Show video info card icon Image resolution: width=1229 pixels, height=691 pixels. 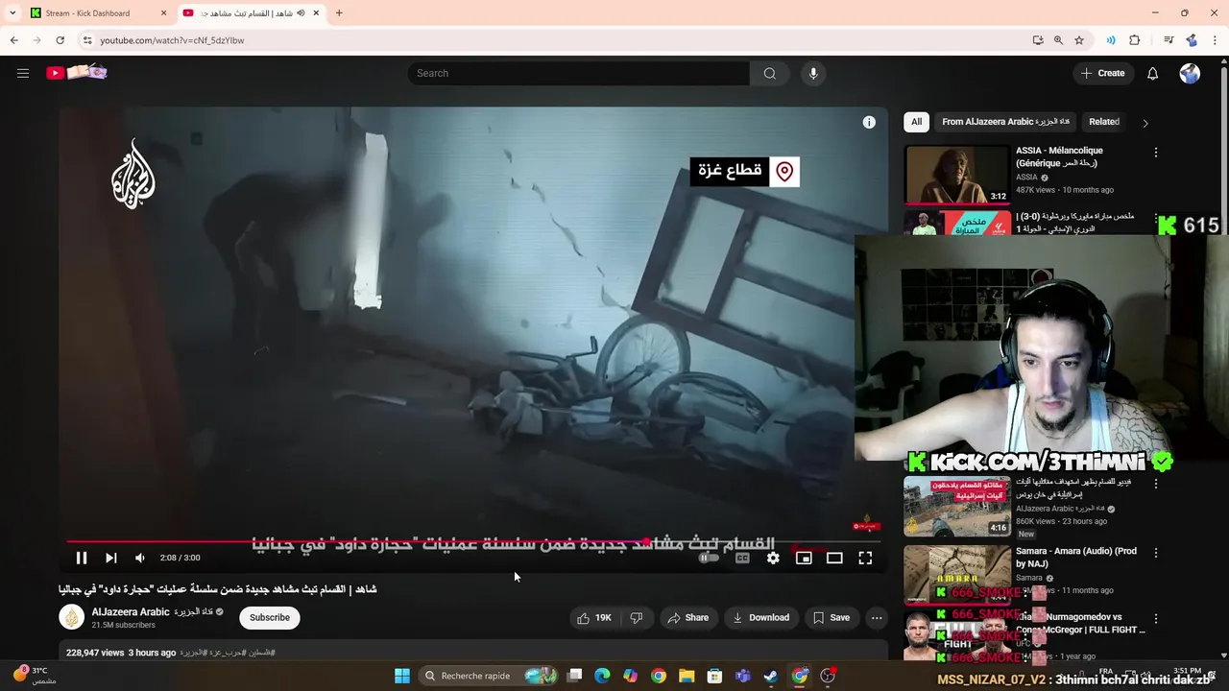coord(869,122)
